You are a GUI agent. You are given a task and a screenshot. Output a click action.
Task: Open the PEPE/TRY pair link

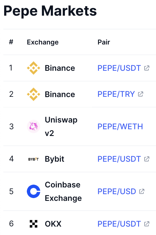point(116,94)
